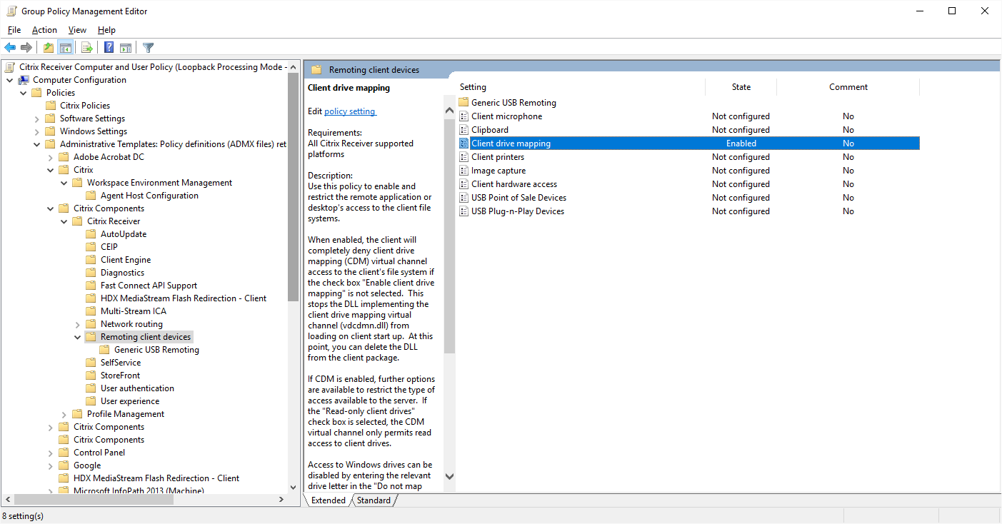Expand the Software Settings node
Viewport: 1002px width, 524px height.
click(x=37, y=119)
